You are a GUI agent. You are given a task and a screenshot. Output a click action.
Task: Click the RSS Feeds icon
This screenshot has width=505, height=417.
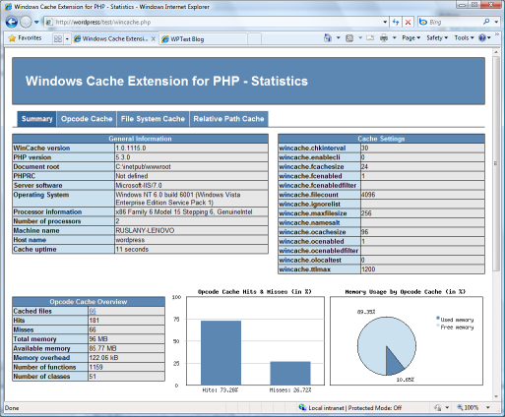pos(349,38)
